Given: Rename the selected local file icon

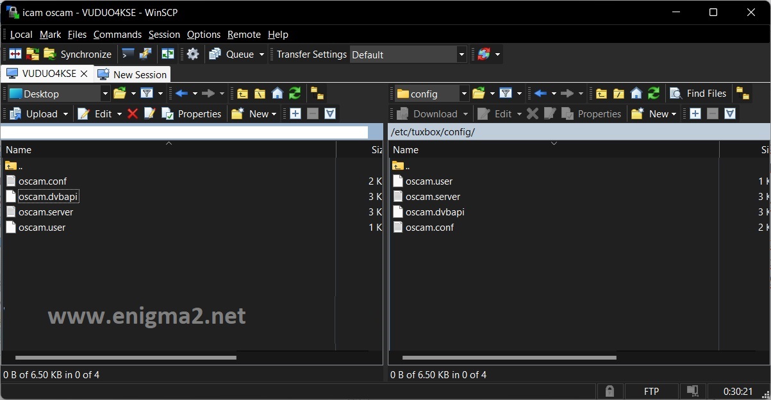Looking at the screenshot, I should click(x=150, y=113).
